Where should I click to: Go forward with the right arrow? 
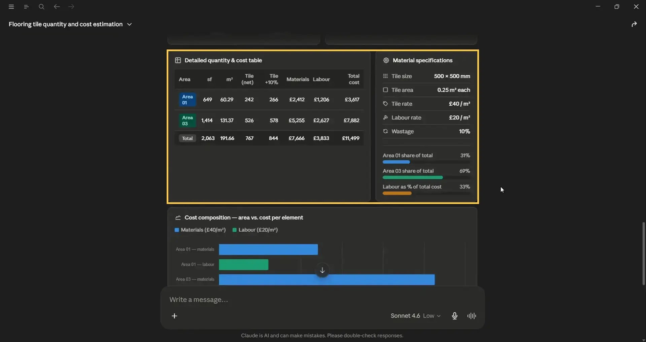tap(71, 7)
